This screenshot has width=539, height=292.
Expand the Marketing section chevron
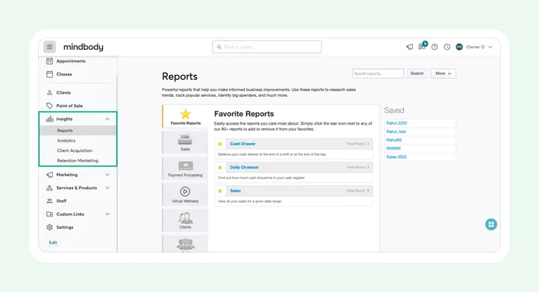click(x=108, y=175)
